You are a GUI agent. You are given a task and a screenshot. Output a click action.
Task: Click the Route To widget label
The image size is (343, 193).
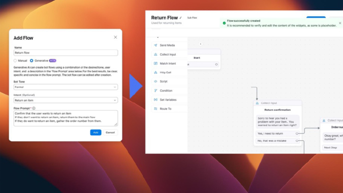166,109
